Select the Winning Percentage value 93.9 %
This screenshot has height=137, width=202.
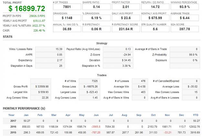click(185, 7)
